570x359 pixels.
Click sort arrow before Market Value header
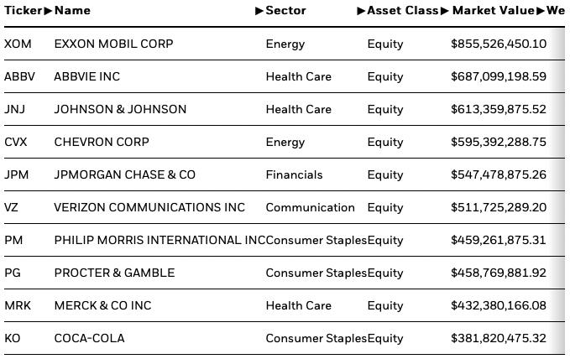click(445, 11)
